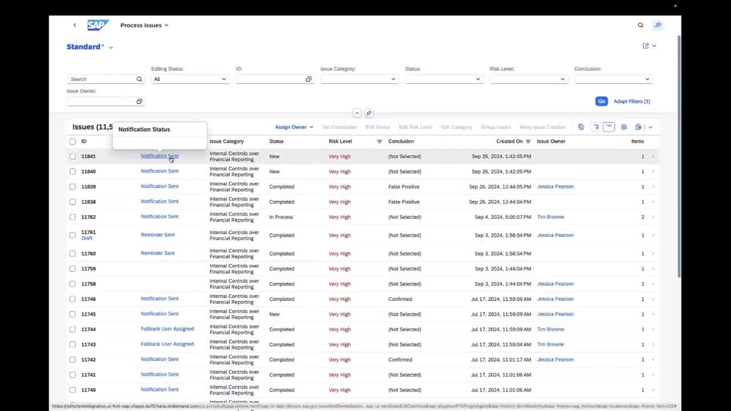Click the Notification Sent link for 11840
This screenshot has height=411, width=731.
159,171
